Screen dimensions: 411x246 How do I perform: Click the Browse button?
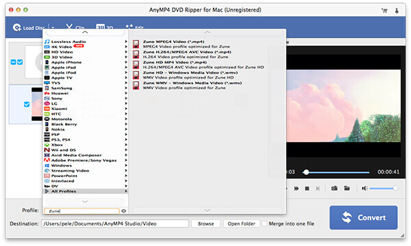(x=206, y=223)
